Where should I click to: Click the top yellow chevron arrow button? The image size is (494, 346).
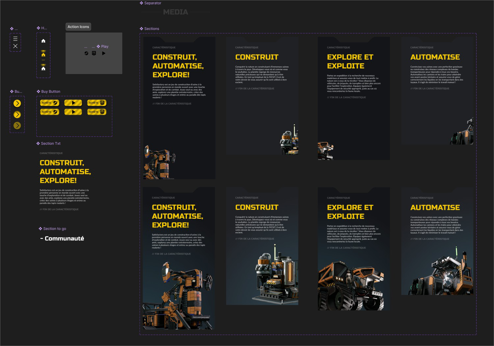(x=17, y=104)
